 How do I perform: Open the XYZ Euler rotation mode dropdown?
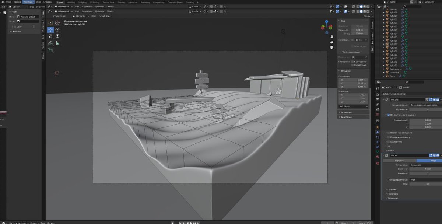(x=353, y=106)
